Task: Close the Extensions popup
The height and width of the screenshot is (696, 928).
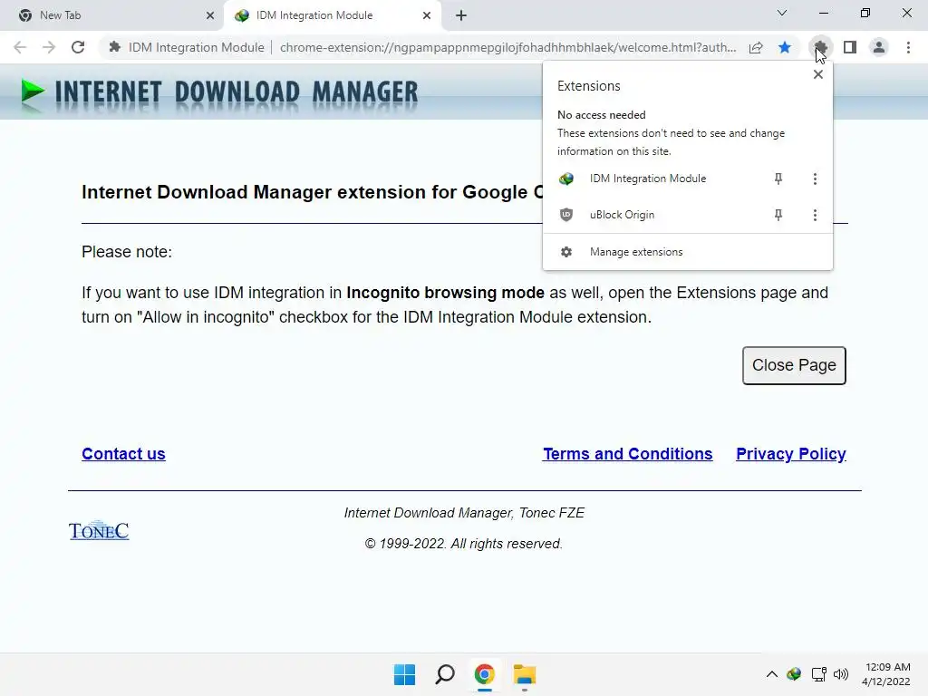Action: click(818, 74)
